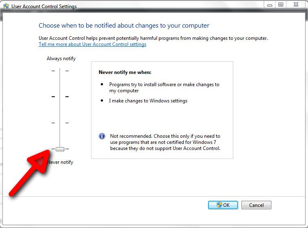Click 'I make changes to Windows settings' text
Viewport: 308px width, 228px height.
coord(148,101)
